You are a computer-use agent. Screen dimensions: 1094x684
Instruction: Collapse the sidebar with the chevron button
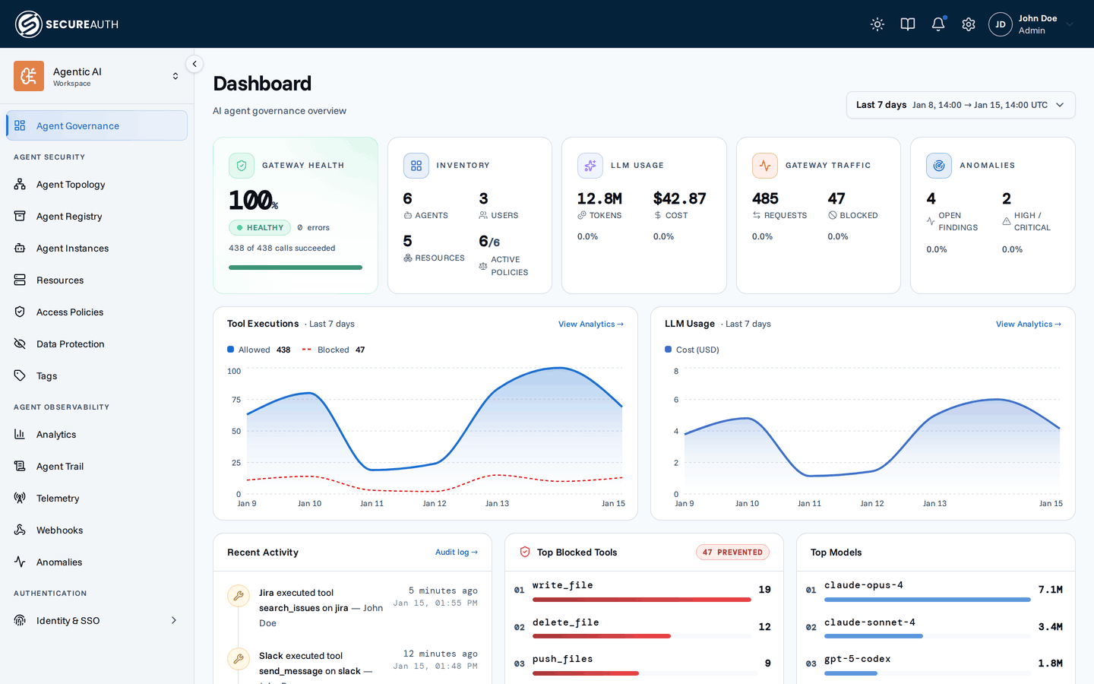click(x=194, y=64)
